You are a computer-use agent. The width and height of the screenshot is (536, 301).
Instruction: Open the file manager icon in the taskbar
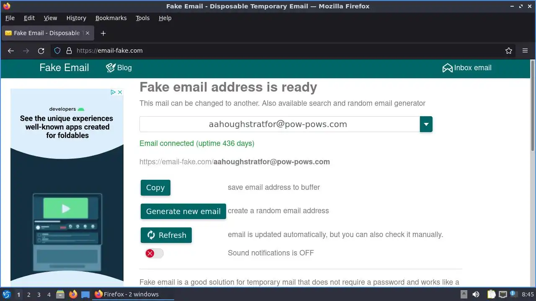point(60,294)
